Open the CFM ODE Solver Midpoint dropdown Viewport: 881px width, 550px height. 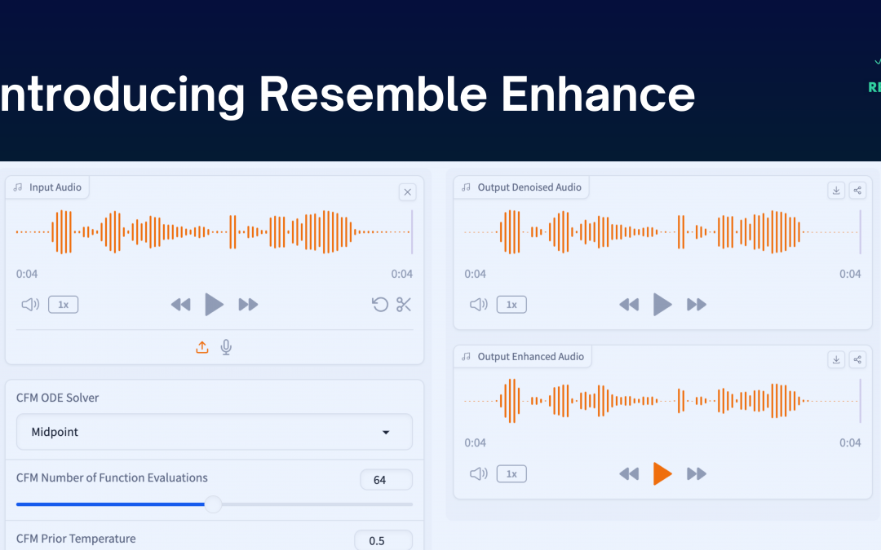pos(214,432)
